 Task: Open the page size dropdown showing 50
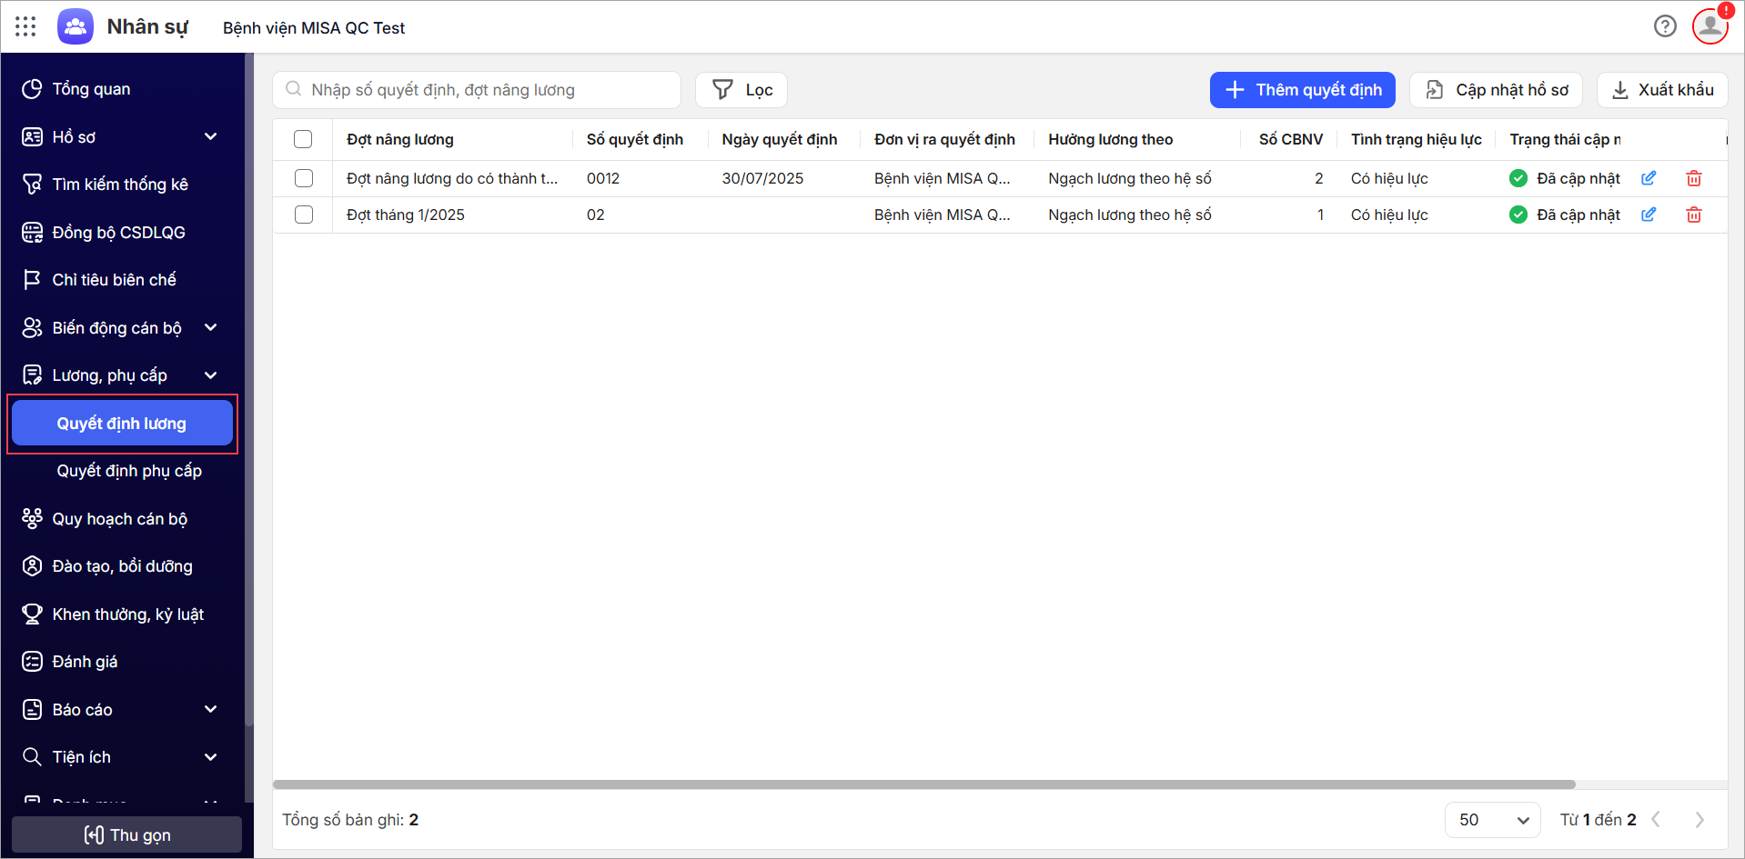tap(1492, 819)
